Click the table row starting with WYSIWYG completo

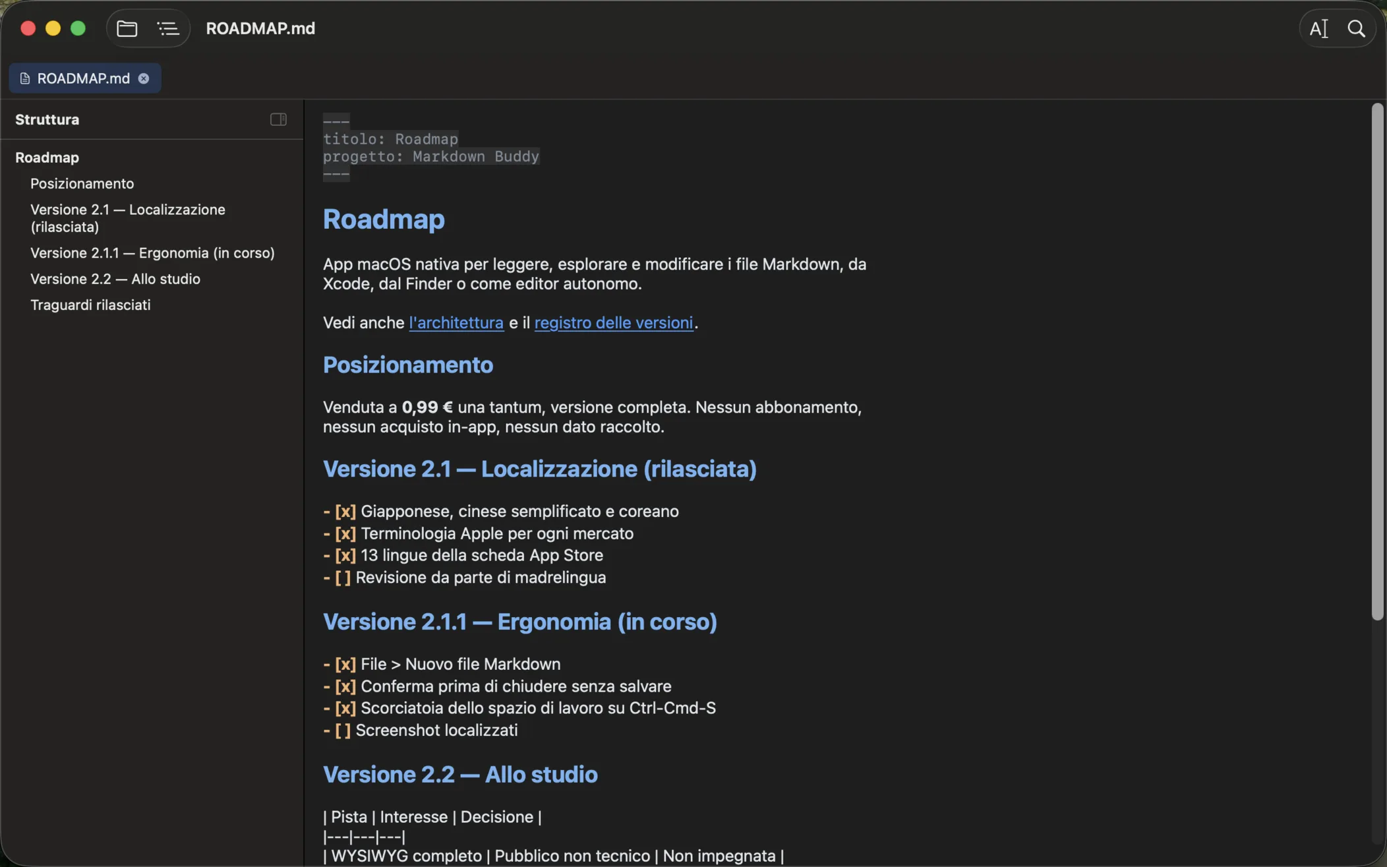tap(554, 856)
